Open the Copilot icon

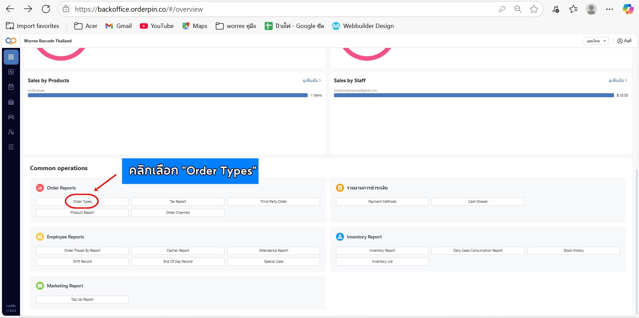pyautogui.click(x=628, y=9)
